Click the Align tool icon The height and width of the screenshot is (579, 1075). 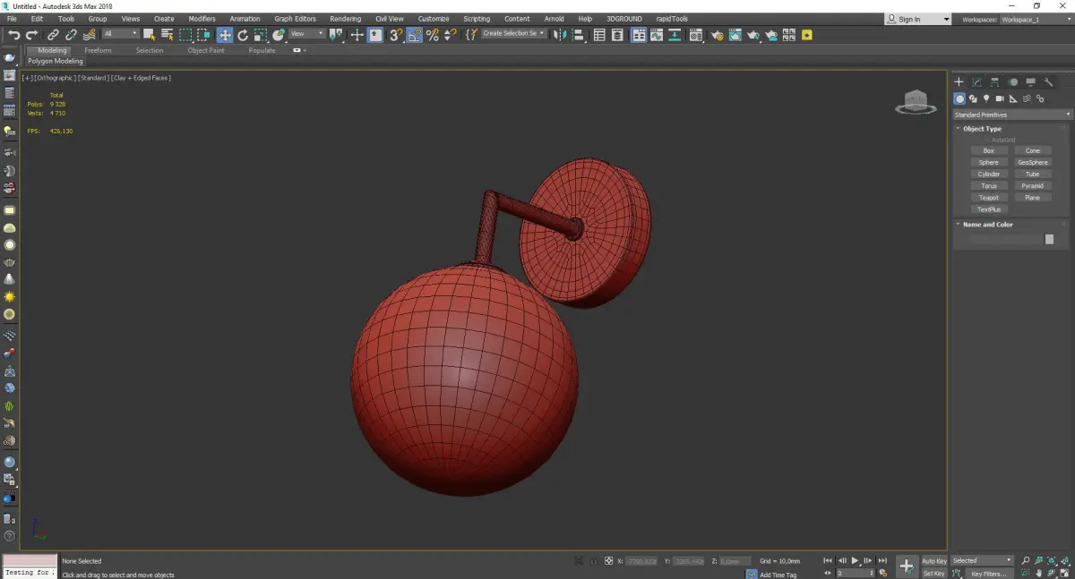tap(579, 35)
